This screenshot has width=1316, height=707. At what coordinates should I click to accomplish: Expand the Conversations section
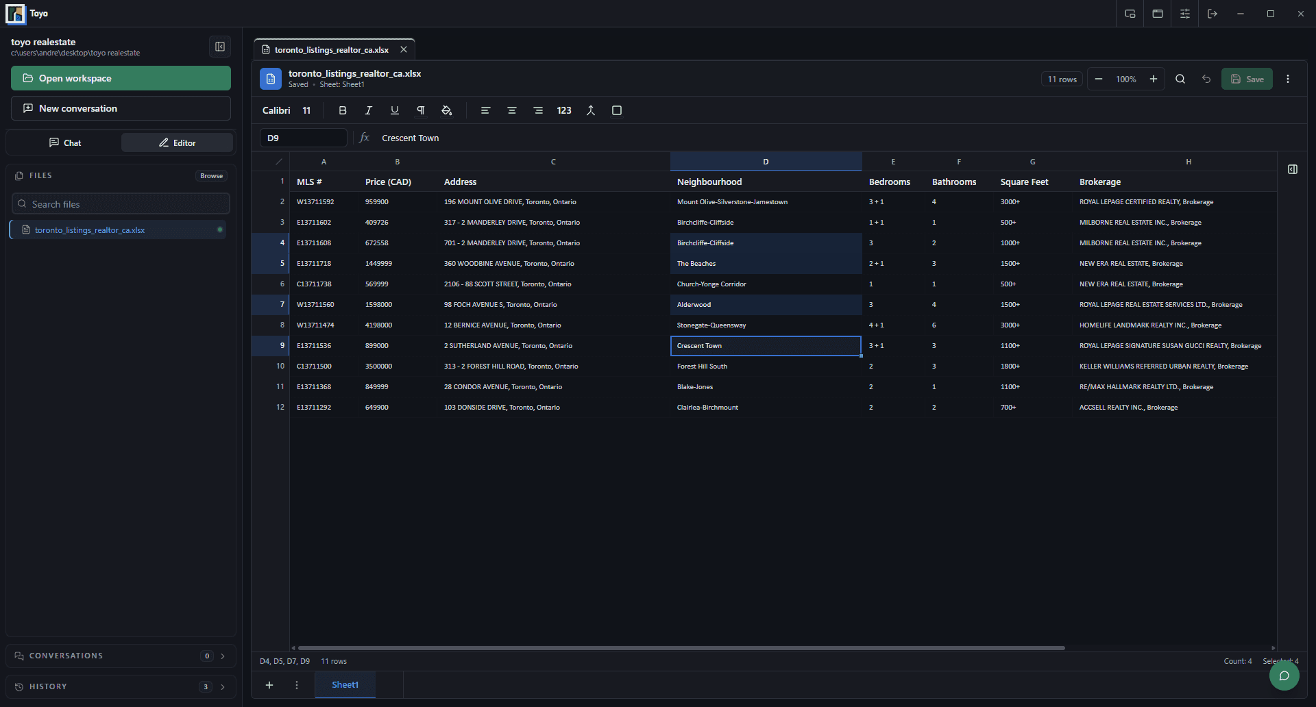tap(121, 656)
